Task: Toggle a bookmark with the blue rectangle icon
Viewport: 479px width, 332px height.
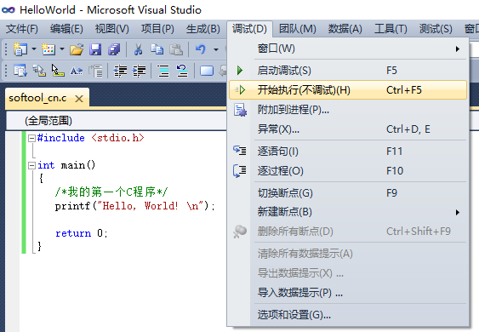Action: click(x=207, y=71)
